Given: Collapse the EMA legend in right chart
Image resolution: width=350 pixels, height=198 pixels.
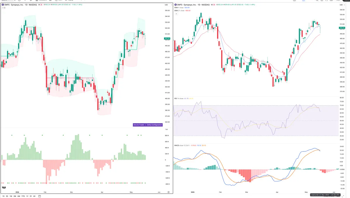Looking at the screenshot, I should click(176, 14).
